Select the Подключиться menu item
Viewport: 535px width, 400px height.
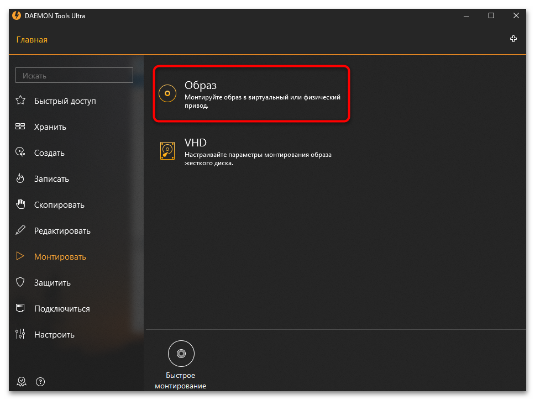point(62,309)
